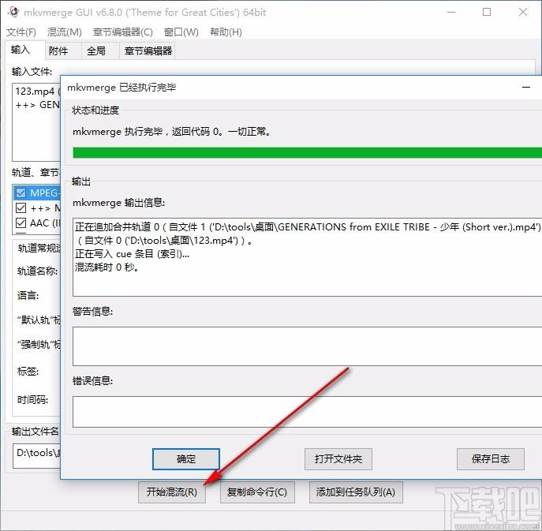Open the 章节编辑器(C) menu
Viewport: 542px width, 531px height.
pyautogui.click(x=123, y=32)
